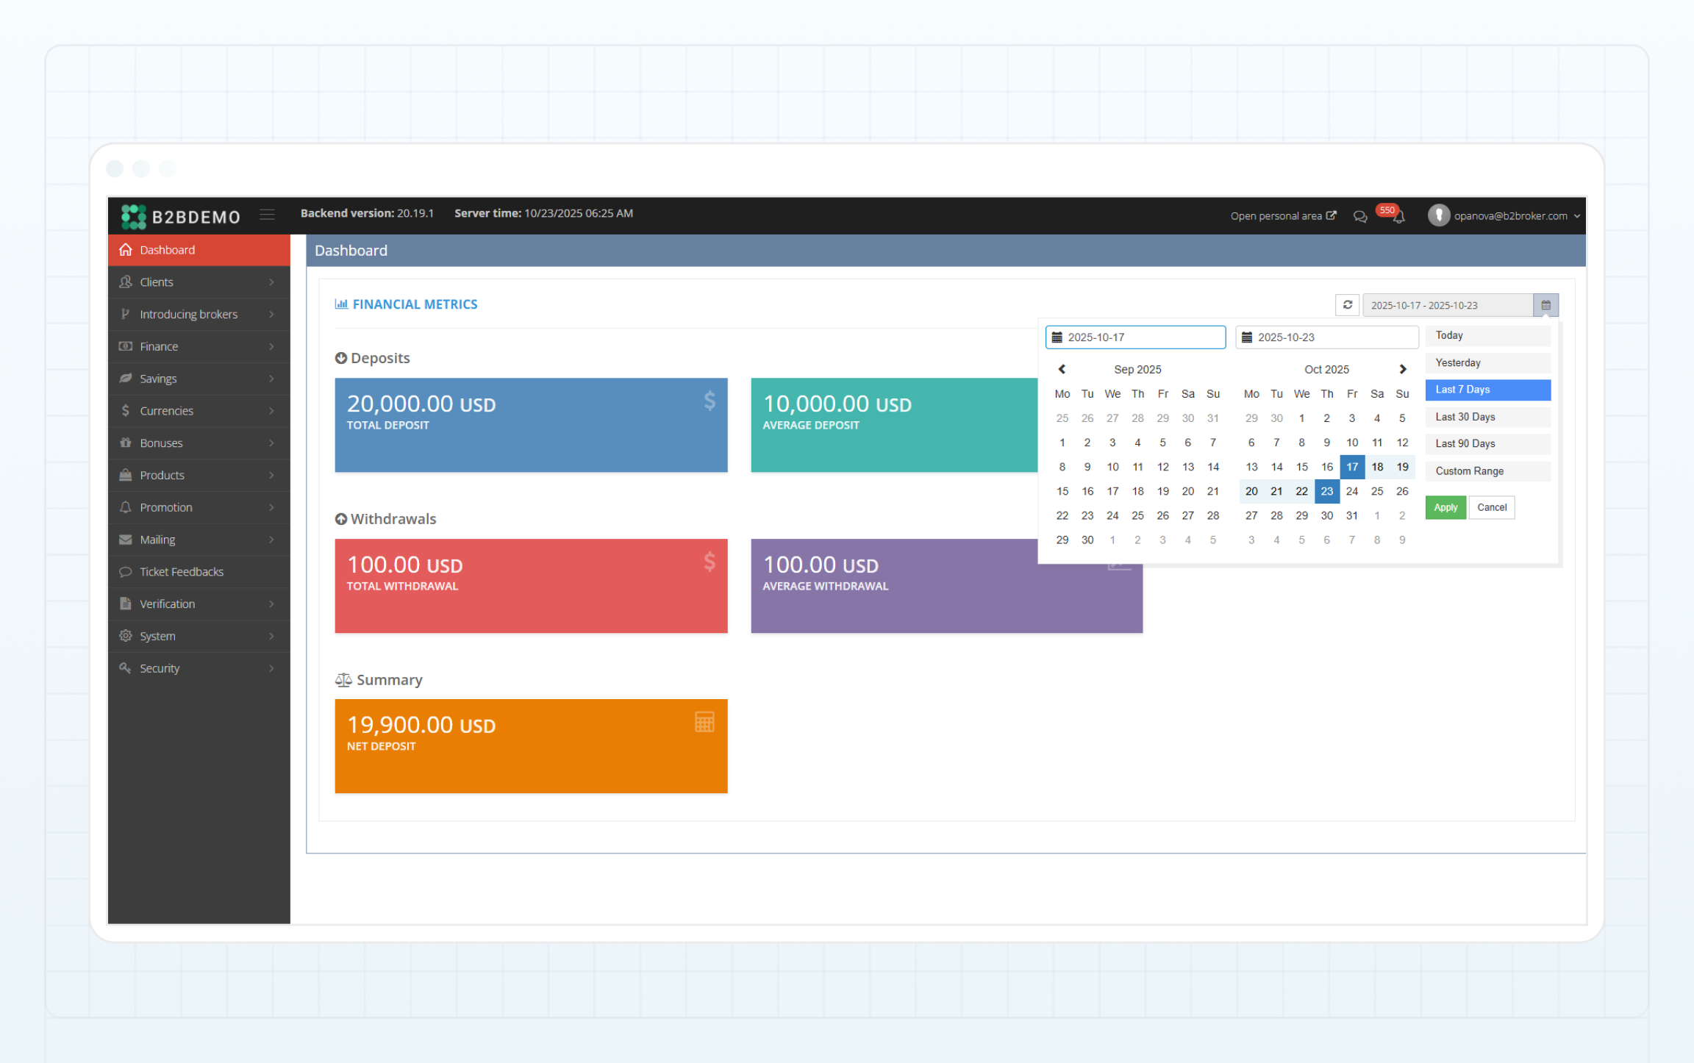Viewport: 1694px width, 1063px height.
Task: Expand the Security menu chevron
Action: coord(271,668)
